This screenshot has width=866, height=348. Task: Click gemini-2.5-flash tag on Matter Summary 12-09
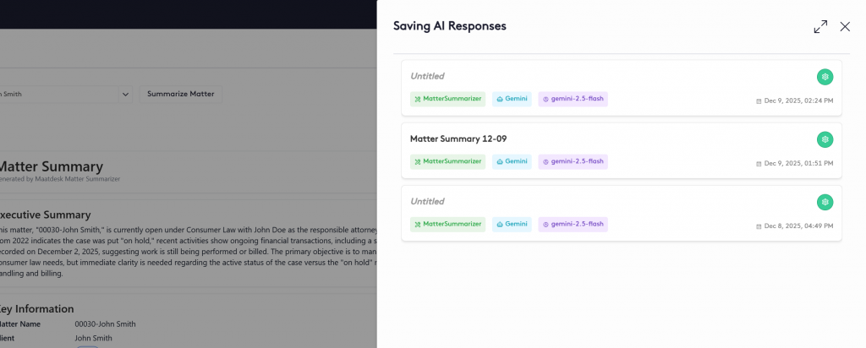click(x=573, y=161)
